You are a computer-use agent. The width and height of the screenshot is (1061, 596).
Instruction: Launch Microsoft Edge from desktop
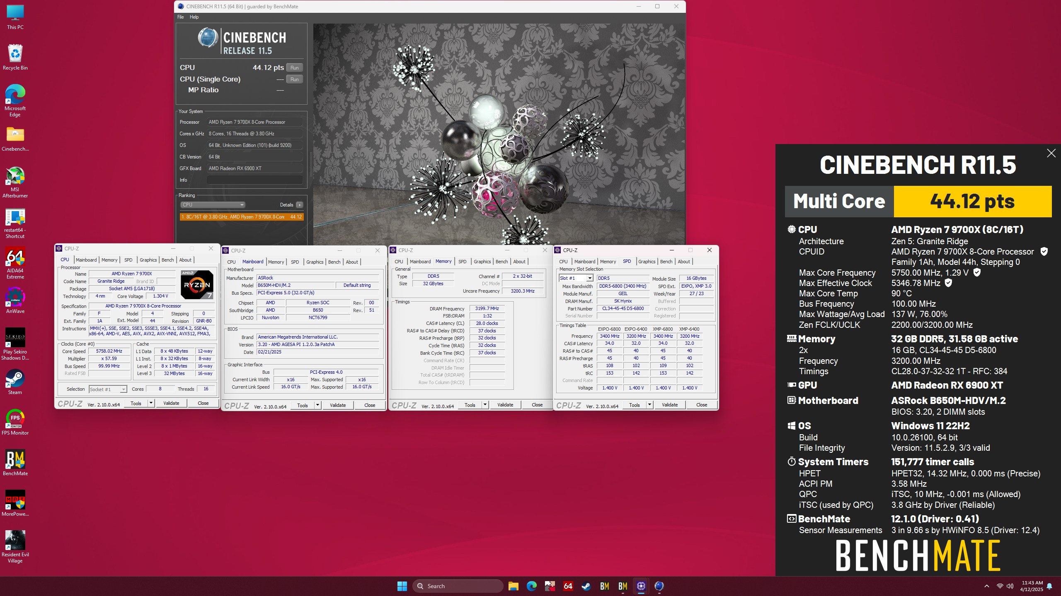[x=15, y=101]
